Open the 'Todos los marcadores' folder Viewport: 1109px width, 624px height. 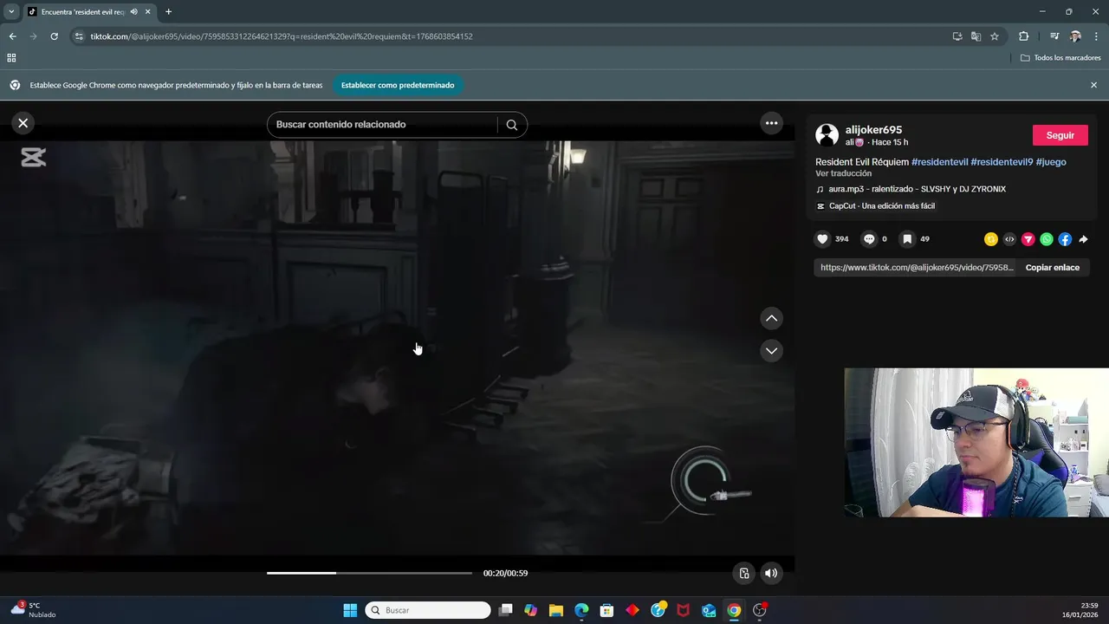1060,58
